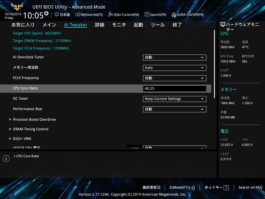Open the FCLK Frequency dropdown
Viewport: 265px width, 199px height.
[175, 78]
